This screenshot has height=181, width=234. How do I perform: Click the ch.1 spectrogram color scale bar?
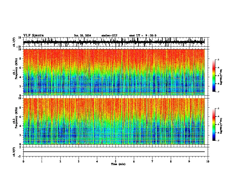(x=214, y=76)
